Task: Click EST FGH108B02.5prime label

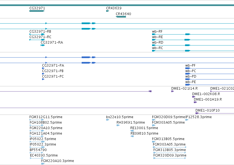Action: [x=46, y=123]
